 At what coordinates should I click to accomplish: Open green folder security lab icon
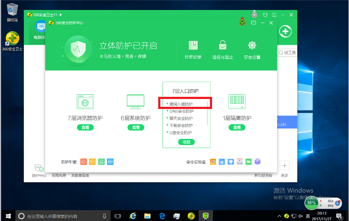(x=249, y=162)
